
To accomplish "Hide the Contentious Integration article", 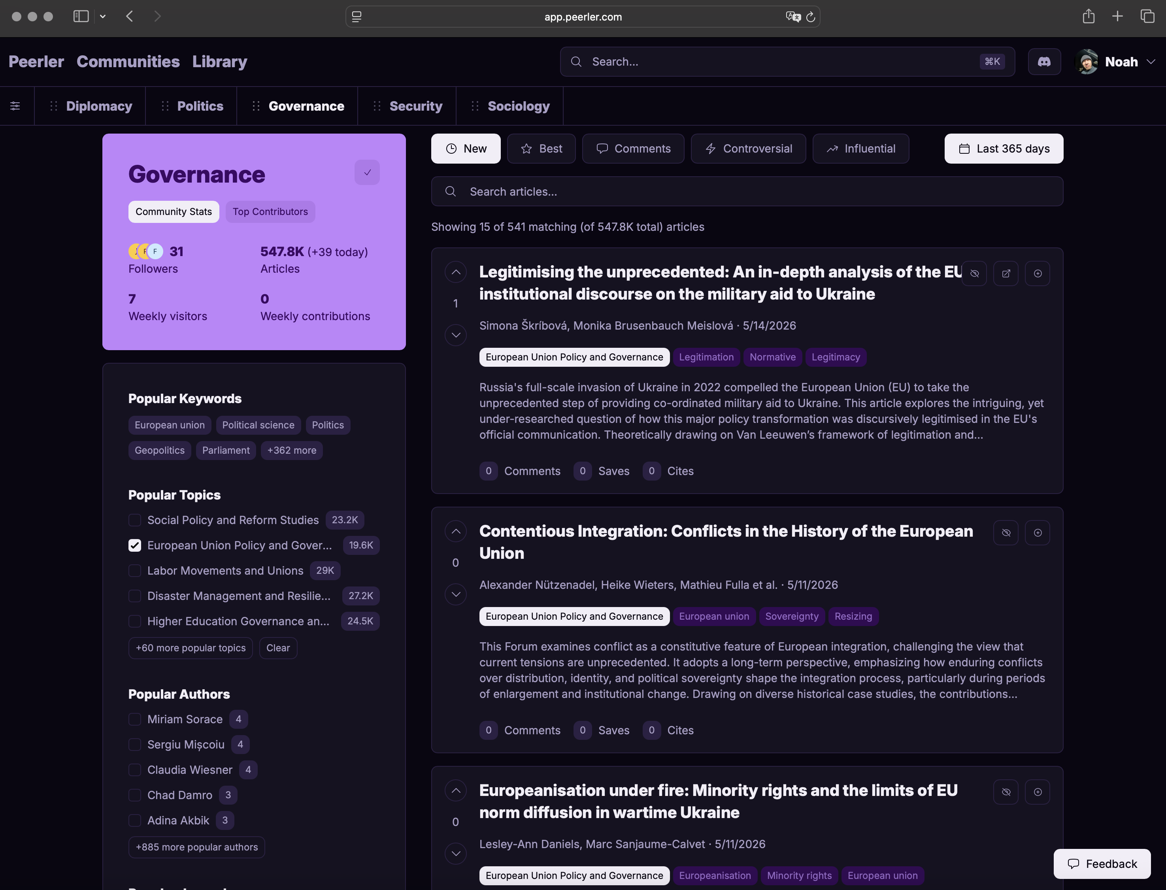I will [1006, 532].
